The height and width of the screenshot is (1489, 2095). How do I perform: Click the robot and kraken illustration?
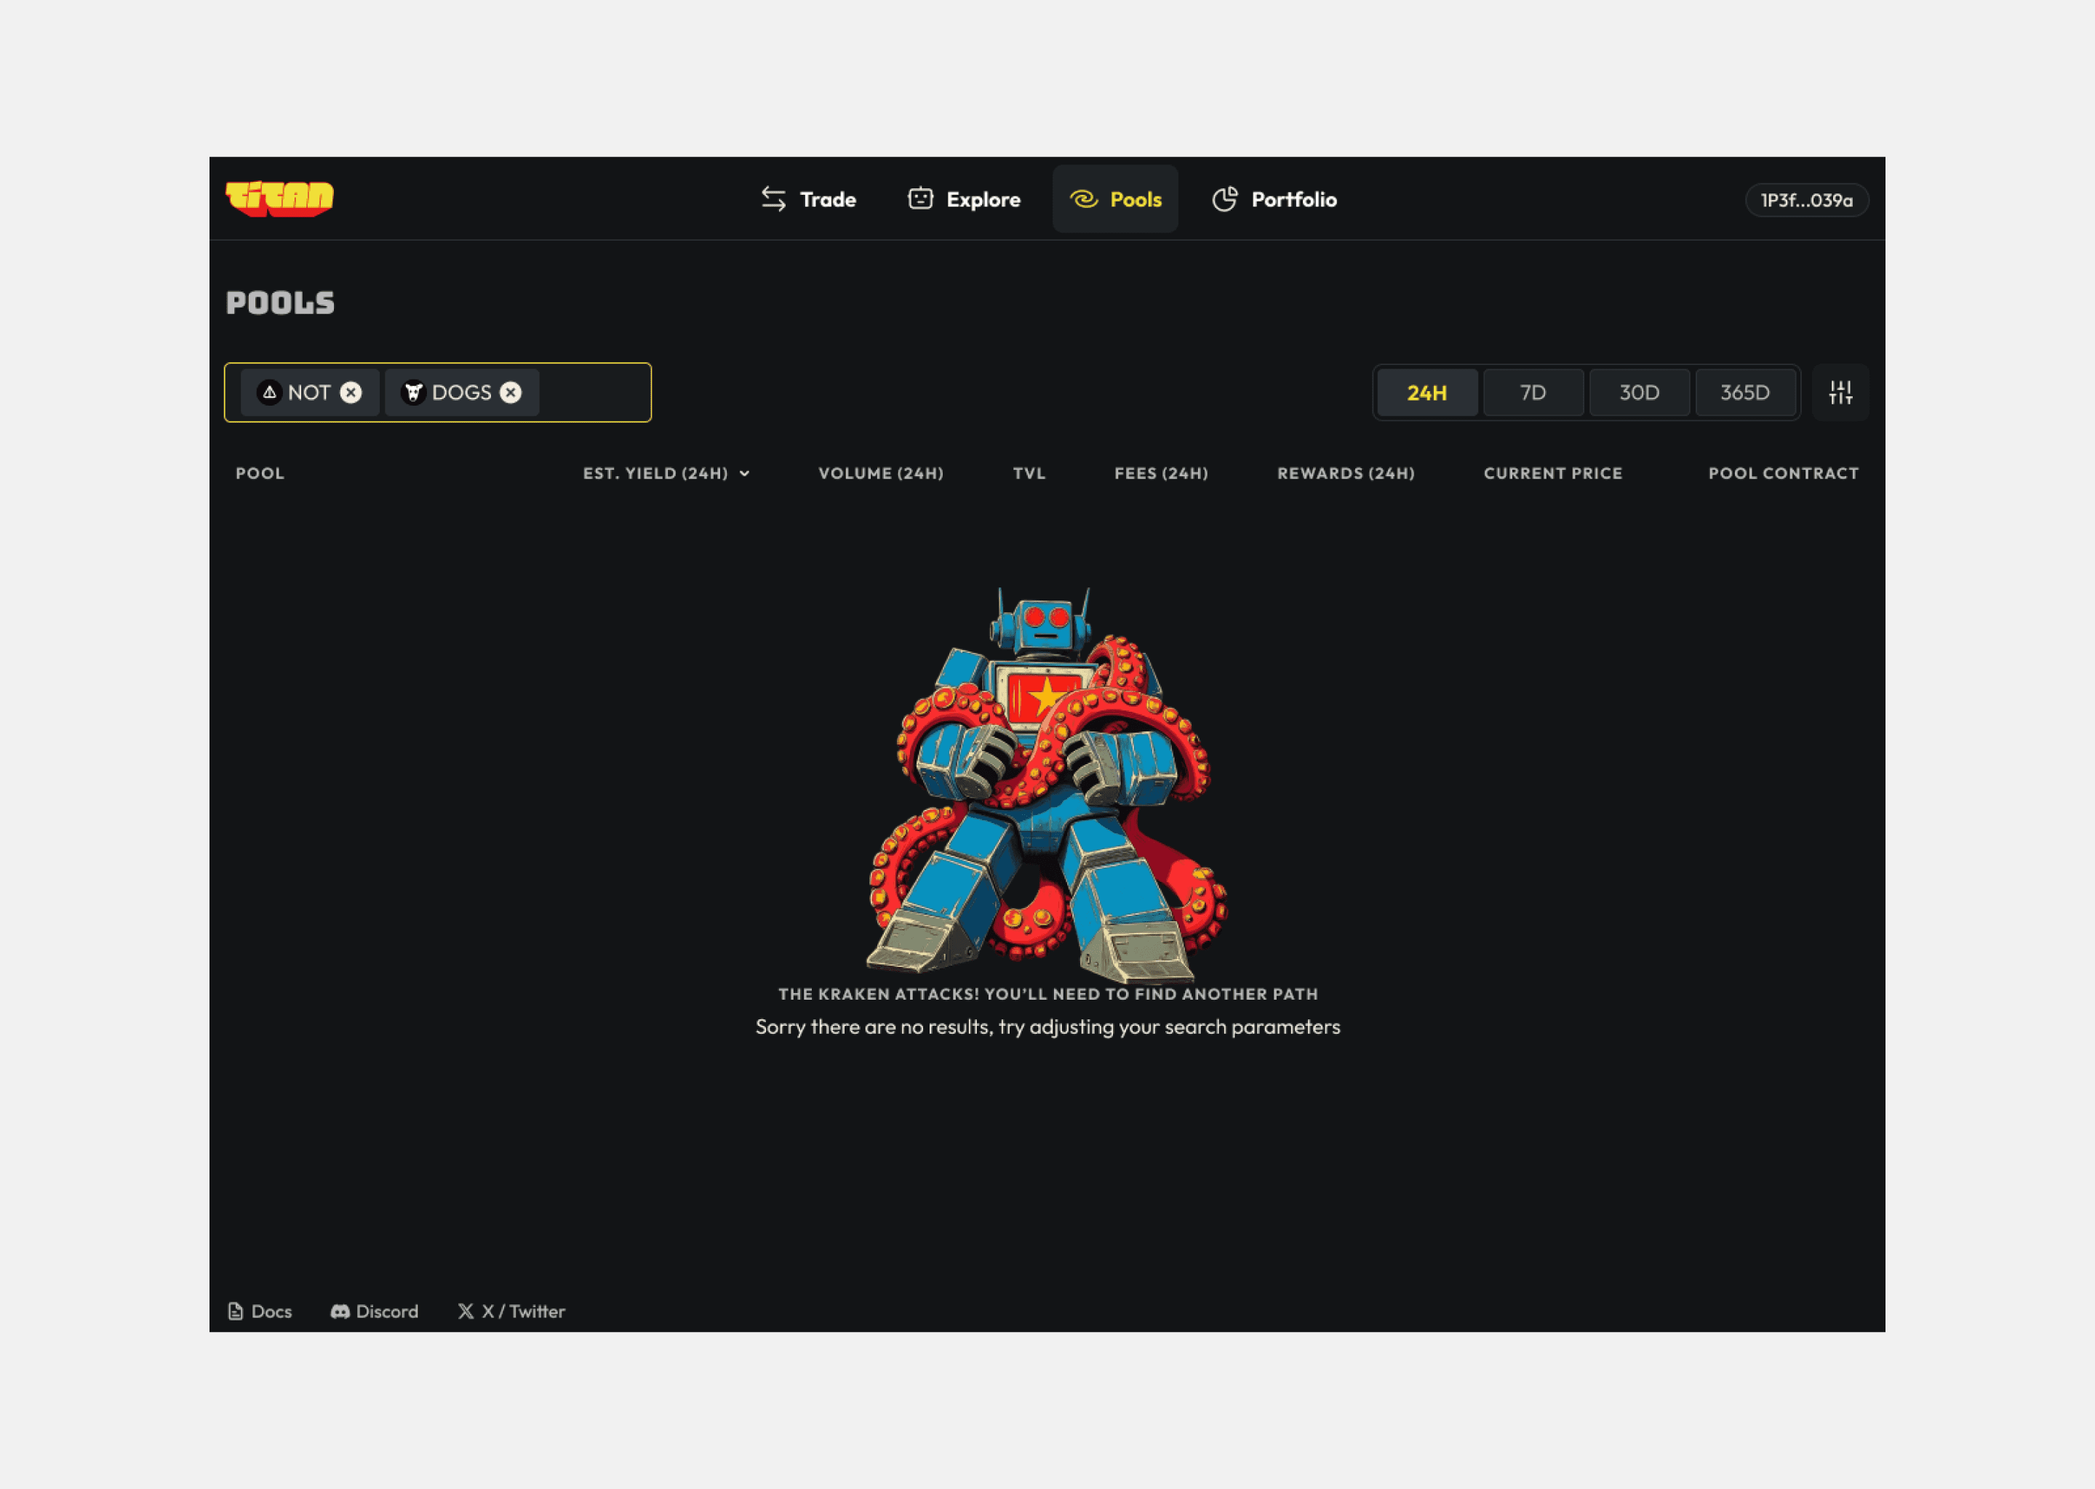pyautogui.click(x=1047, y=784)
